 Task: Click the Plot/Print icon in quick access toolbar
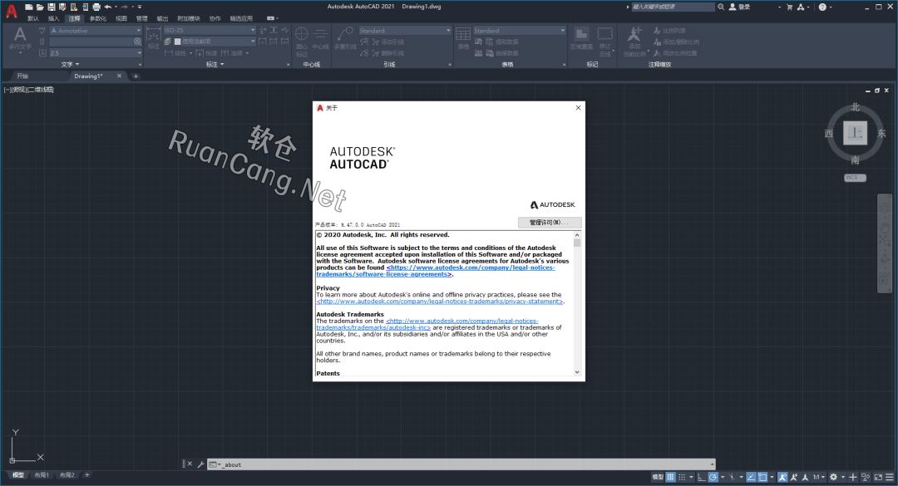pos(96,7)
